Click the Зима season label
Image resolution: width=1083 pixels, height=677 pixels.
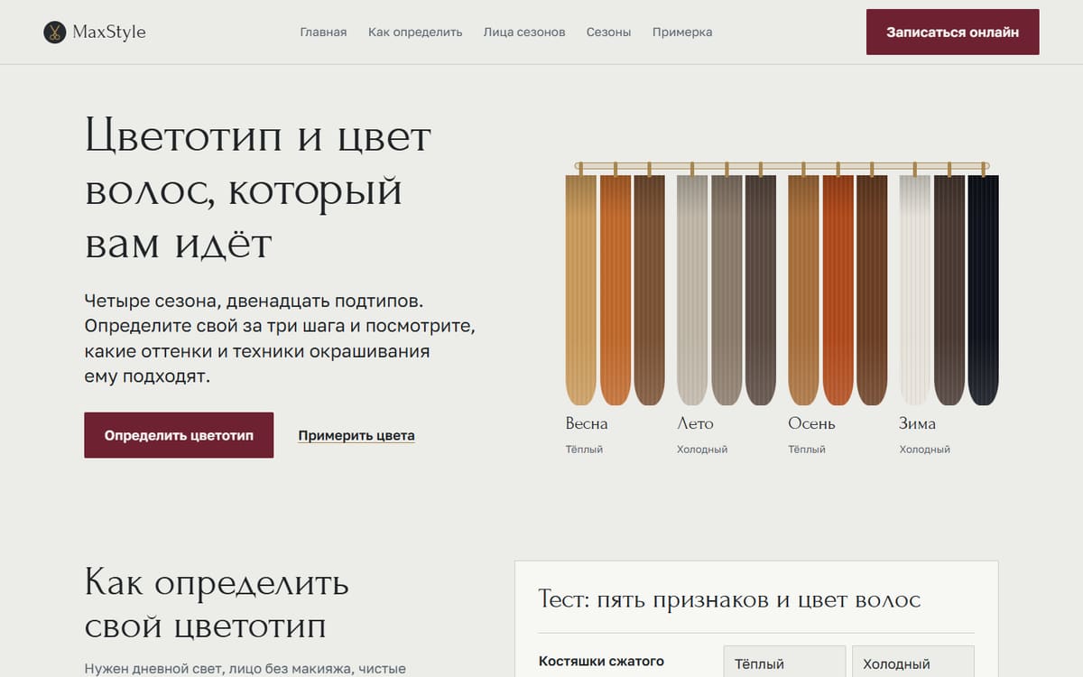click(x=917, y=423)
